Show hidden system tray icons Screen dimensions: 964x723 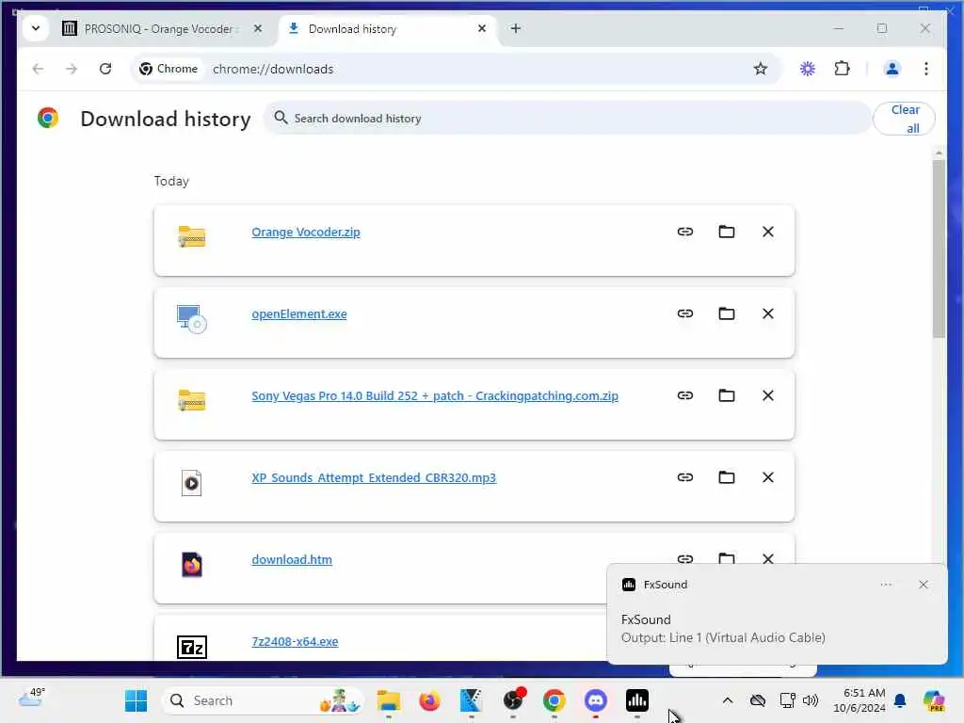point(728,700)
